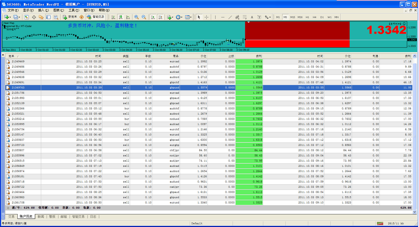Screen dimensions: 419x227
Task: Toggle the M15 timeframe button
Action: coord(293,17)
